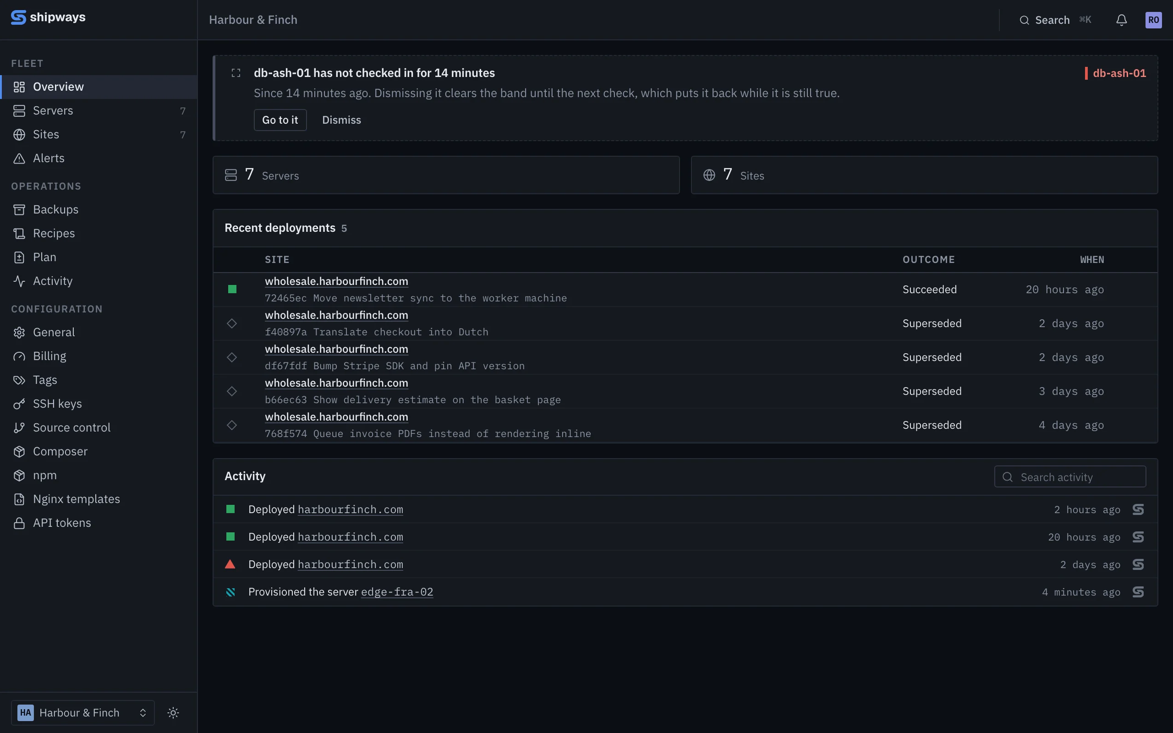Image resolution: width=1173 pixels, height=733 pixels.
Task: Click the diamond icon on the b66ec63 deployment row
Action: [232, 391]
